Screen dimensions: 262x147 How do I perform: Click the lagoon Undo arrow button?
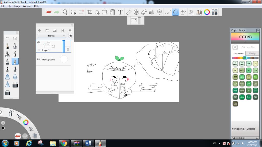tap(18, 136)
